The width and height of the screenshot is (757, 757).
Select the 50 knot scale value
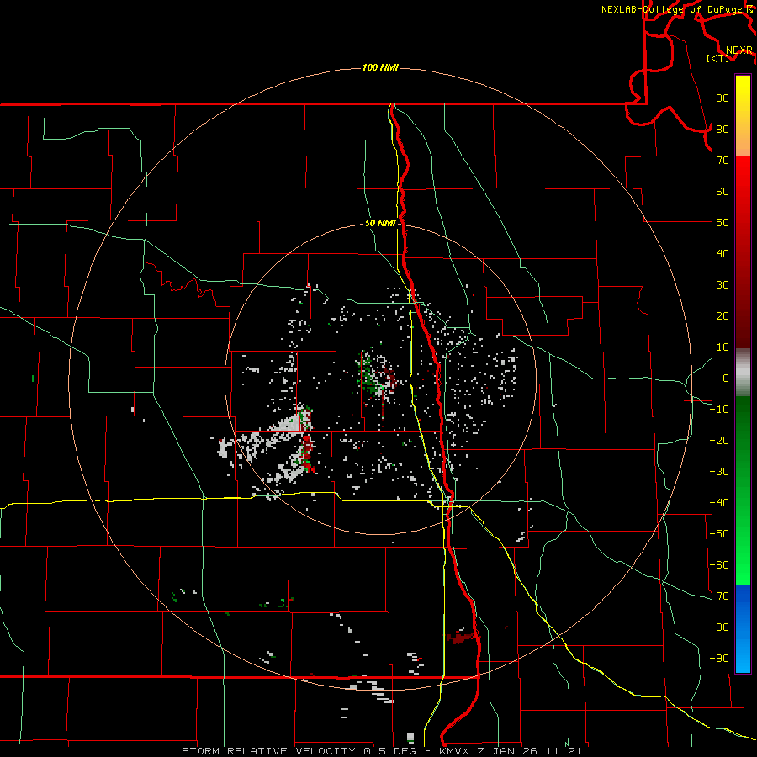723,223
